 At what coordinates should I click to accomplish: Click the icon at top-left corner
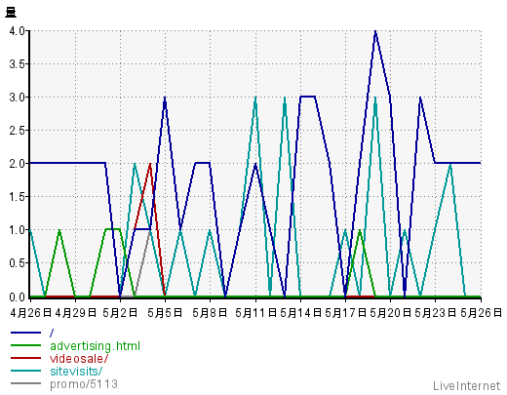click(x=11, y=13)
